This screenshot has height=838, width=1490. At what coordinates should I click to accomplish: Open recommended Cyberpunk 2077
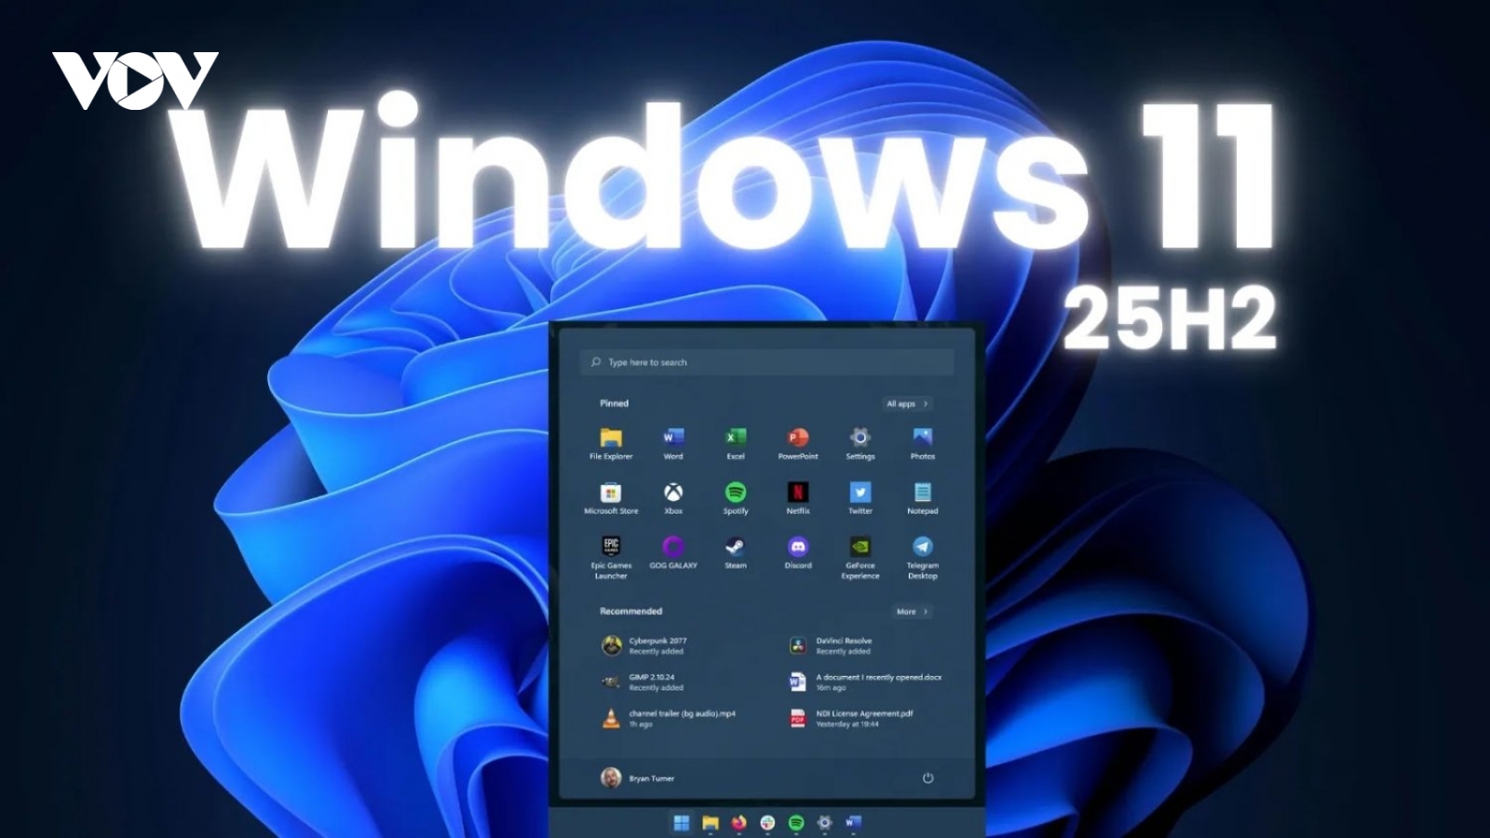644,645
